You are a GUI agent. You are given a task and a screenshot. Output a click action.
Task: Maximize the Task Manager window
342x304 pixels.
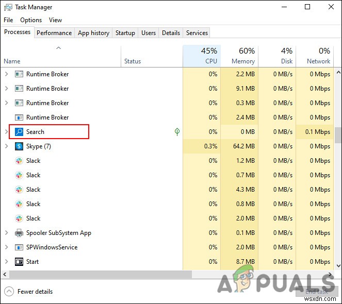coord(307,7)
